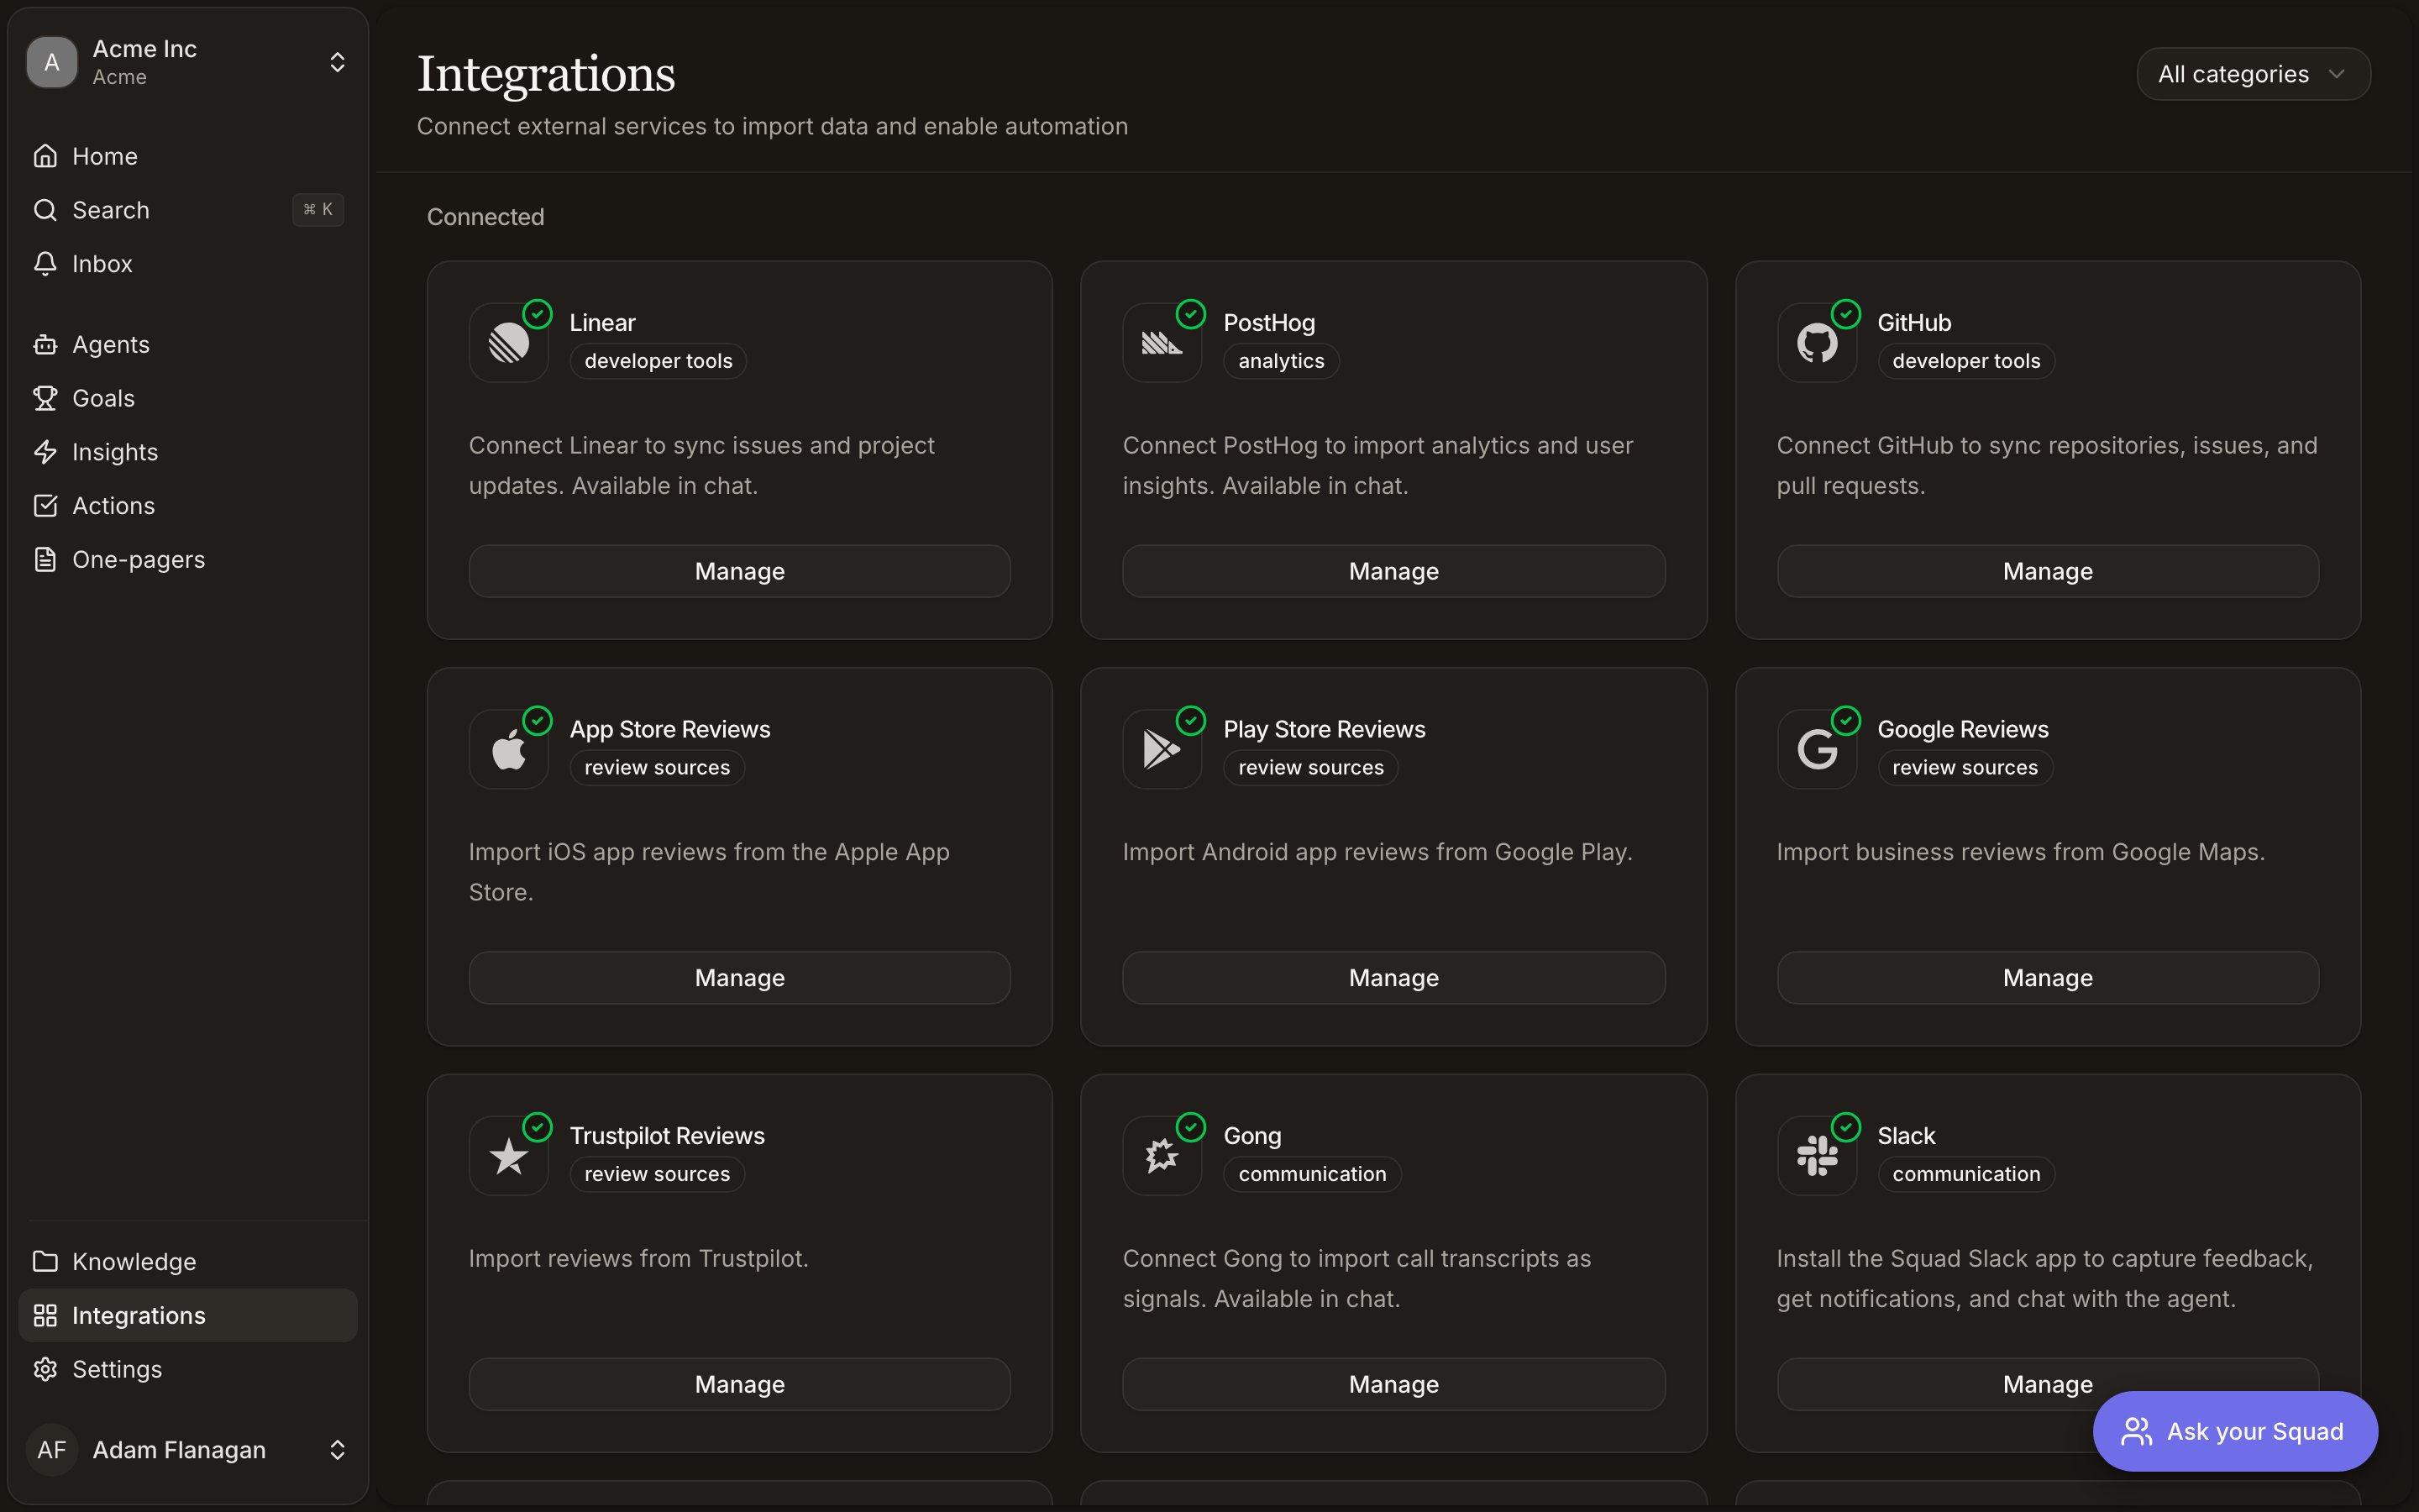This screenshot has width=2419, height=1512.
Task: Click the AF user avatar
Action: click(52, 1450)
